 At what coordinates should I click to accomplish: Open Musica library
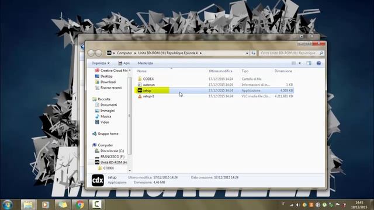coord(103,117)
